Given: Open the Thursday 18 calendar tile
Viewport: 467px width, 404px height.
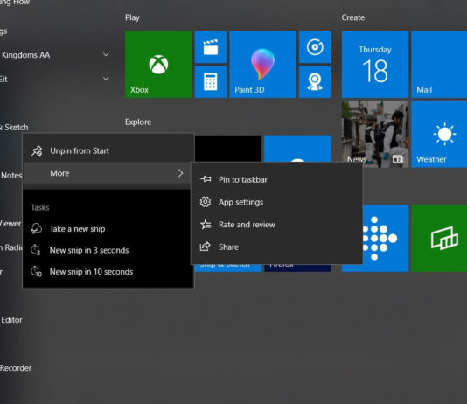Looking at the screenshot, I should click(x=375, y=65).
